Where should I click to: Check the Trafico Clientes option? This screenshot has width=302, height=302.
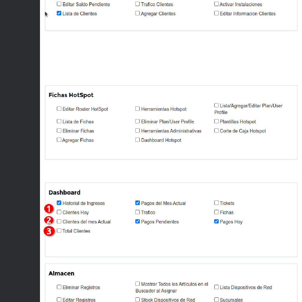[x=138, y=4]
